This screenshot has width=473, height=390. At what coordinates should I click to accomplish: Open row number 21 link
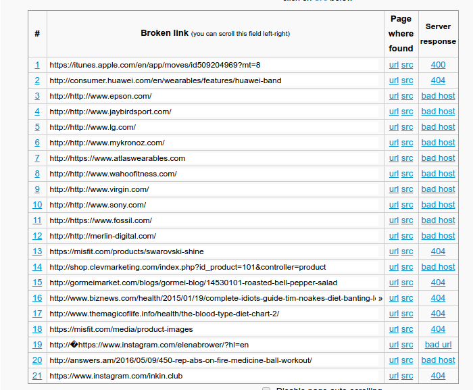tap(37, 376)
